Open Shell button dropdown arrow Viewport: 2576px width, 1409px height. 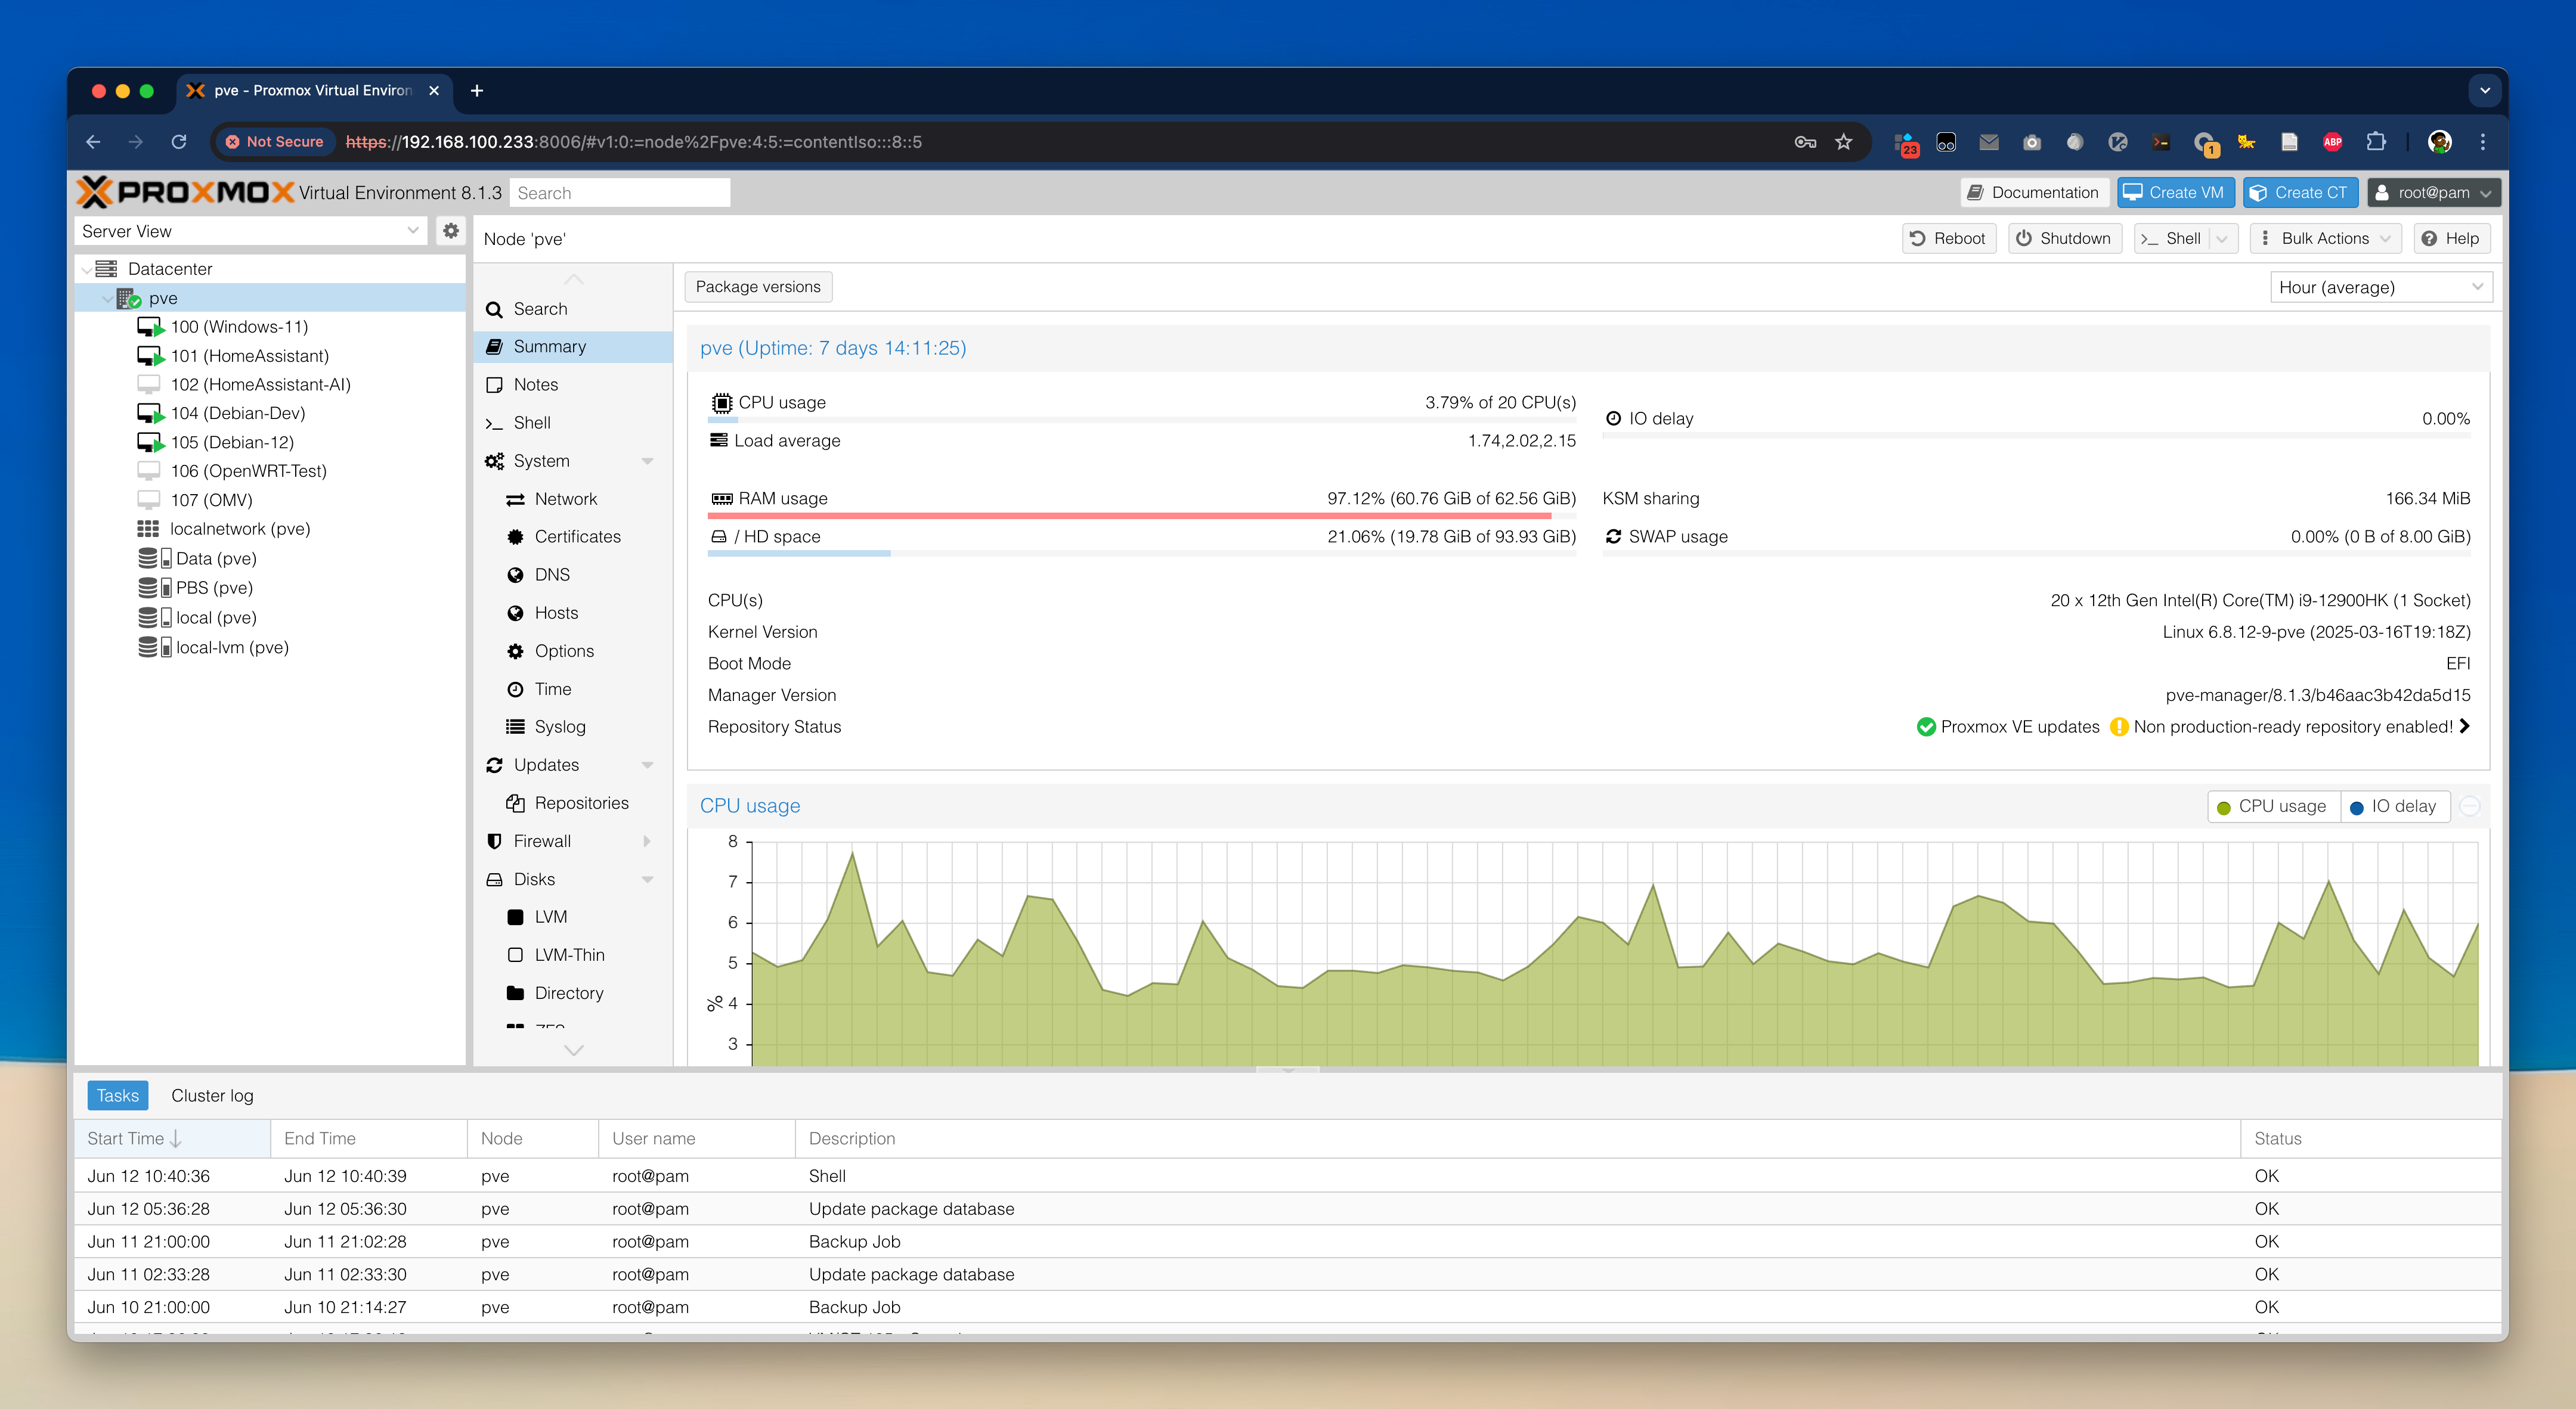2221,238
